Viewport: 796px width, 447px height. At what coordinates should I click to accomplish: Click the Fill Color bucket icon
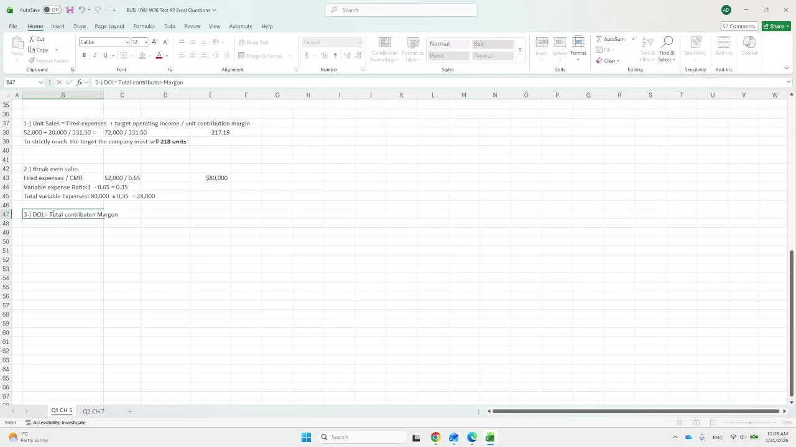142,55
